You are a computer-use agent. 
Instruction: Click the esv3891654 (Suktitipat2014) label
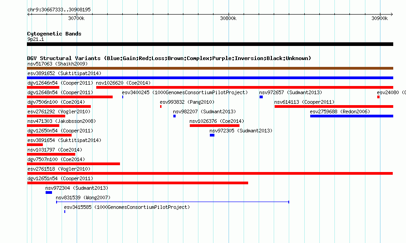coord(64,140)
